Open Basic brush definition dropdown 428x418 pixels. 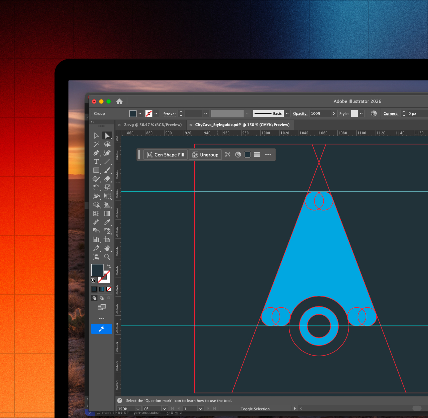tap(287, 113)
